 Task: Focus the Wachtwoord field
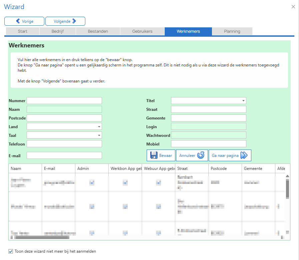[209, 136]
